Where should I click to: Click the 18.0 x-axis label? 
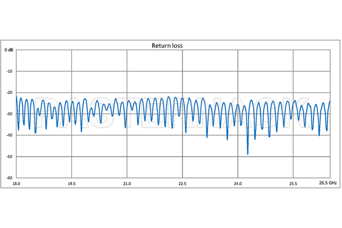(x=16, y=184)
